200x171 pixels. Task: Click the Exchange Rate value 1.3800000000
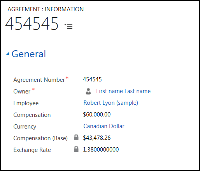coord(101,150)
